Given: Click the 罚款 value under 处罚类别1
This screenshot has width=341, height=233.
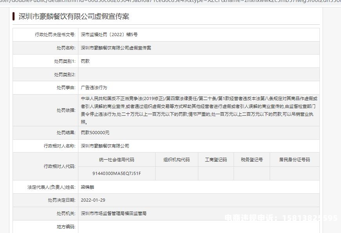Looking at the screenshot, I should (x=85, y=61).
